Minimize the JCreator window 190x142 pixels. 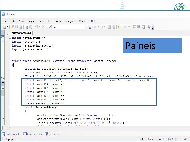178,14
